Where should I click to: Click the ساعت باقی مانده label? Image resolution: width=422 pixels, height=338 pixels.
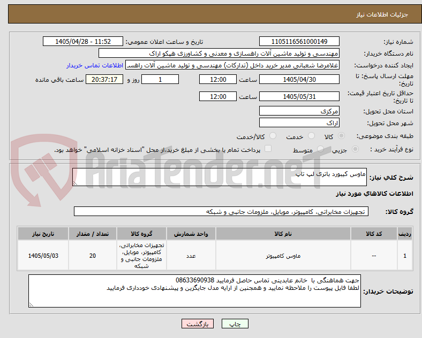pyautogui.click(x=59, y=80)
